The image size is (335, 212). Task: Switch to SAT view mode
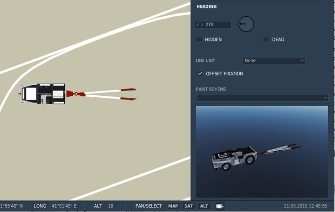188,206
